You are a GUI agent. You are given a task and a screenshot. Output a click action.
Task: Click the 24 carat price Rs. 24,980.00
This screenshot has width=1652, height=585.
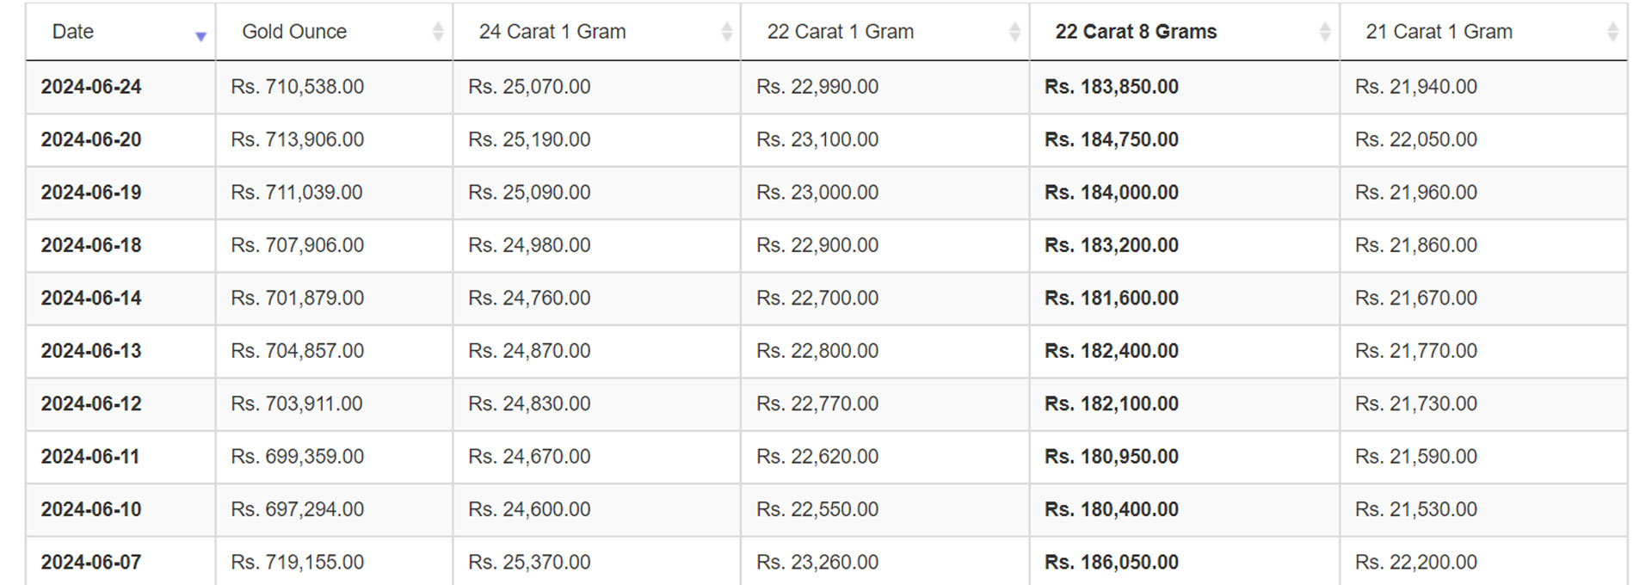[529, 245]
